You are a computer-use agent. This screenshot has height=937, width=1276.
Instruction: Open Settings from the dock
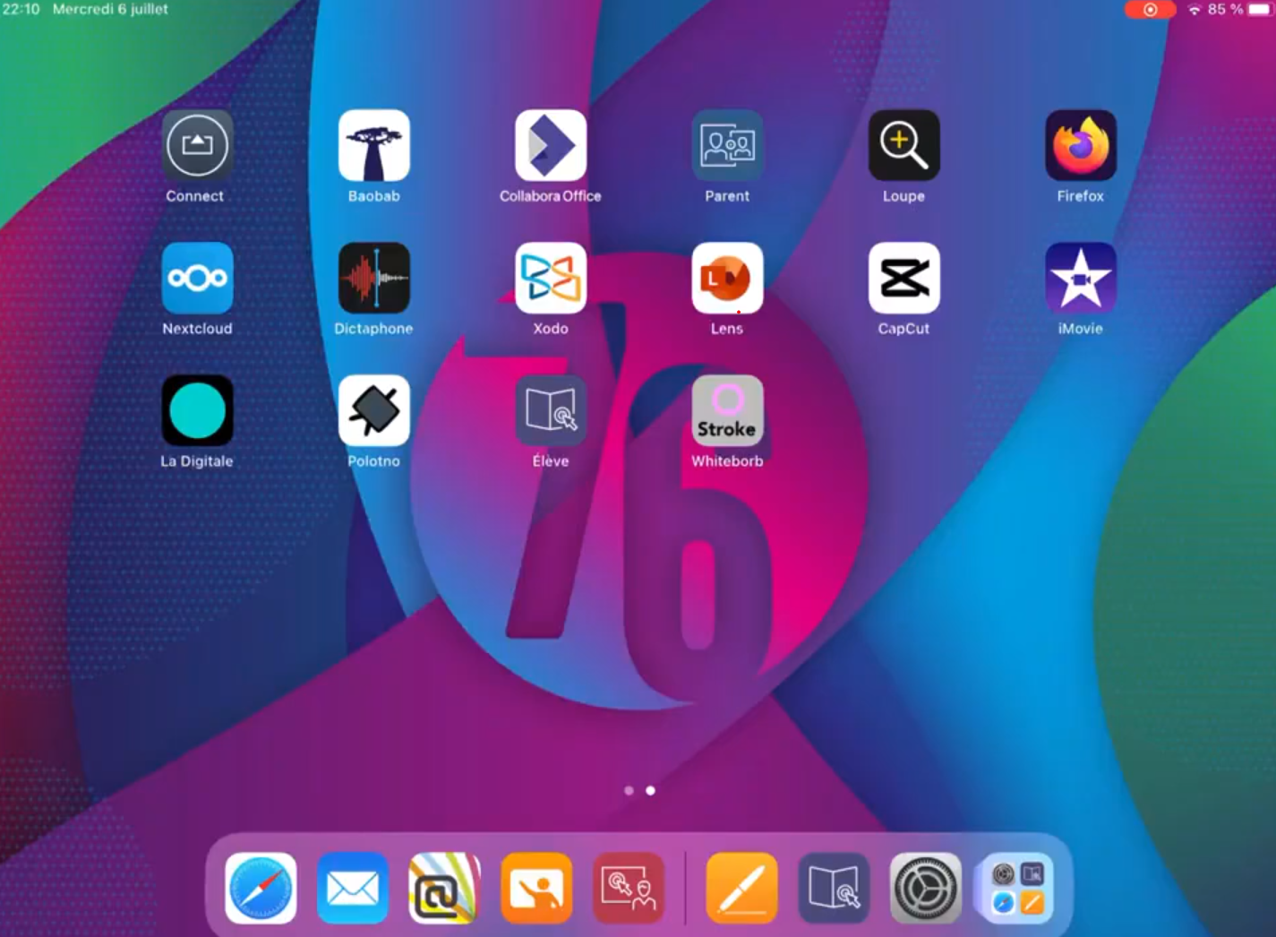(x=925, y=888)
